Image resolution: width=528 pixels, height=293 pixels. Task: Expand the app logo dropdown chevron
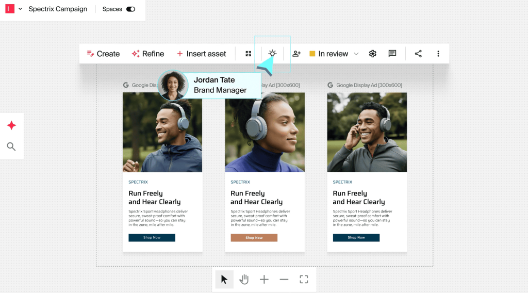[x=21, y=9]
